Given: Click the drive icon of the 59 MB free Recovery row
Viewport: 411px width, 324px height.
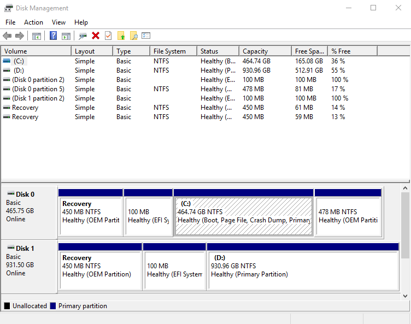Looking at the screenshot, I should 7,116.
